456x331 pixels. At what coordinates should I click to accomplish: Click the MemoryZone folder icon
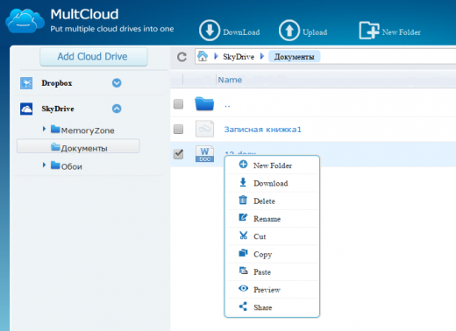[55, 129]
